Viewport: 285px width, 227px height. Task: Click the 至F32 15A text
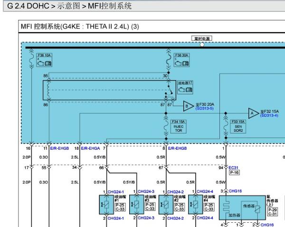269,111
